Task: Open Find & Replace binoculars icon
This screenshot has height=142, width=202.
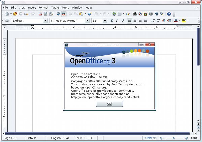Action: tap(135, 14)
